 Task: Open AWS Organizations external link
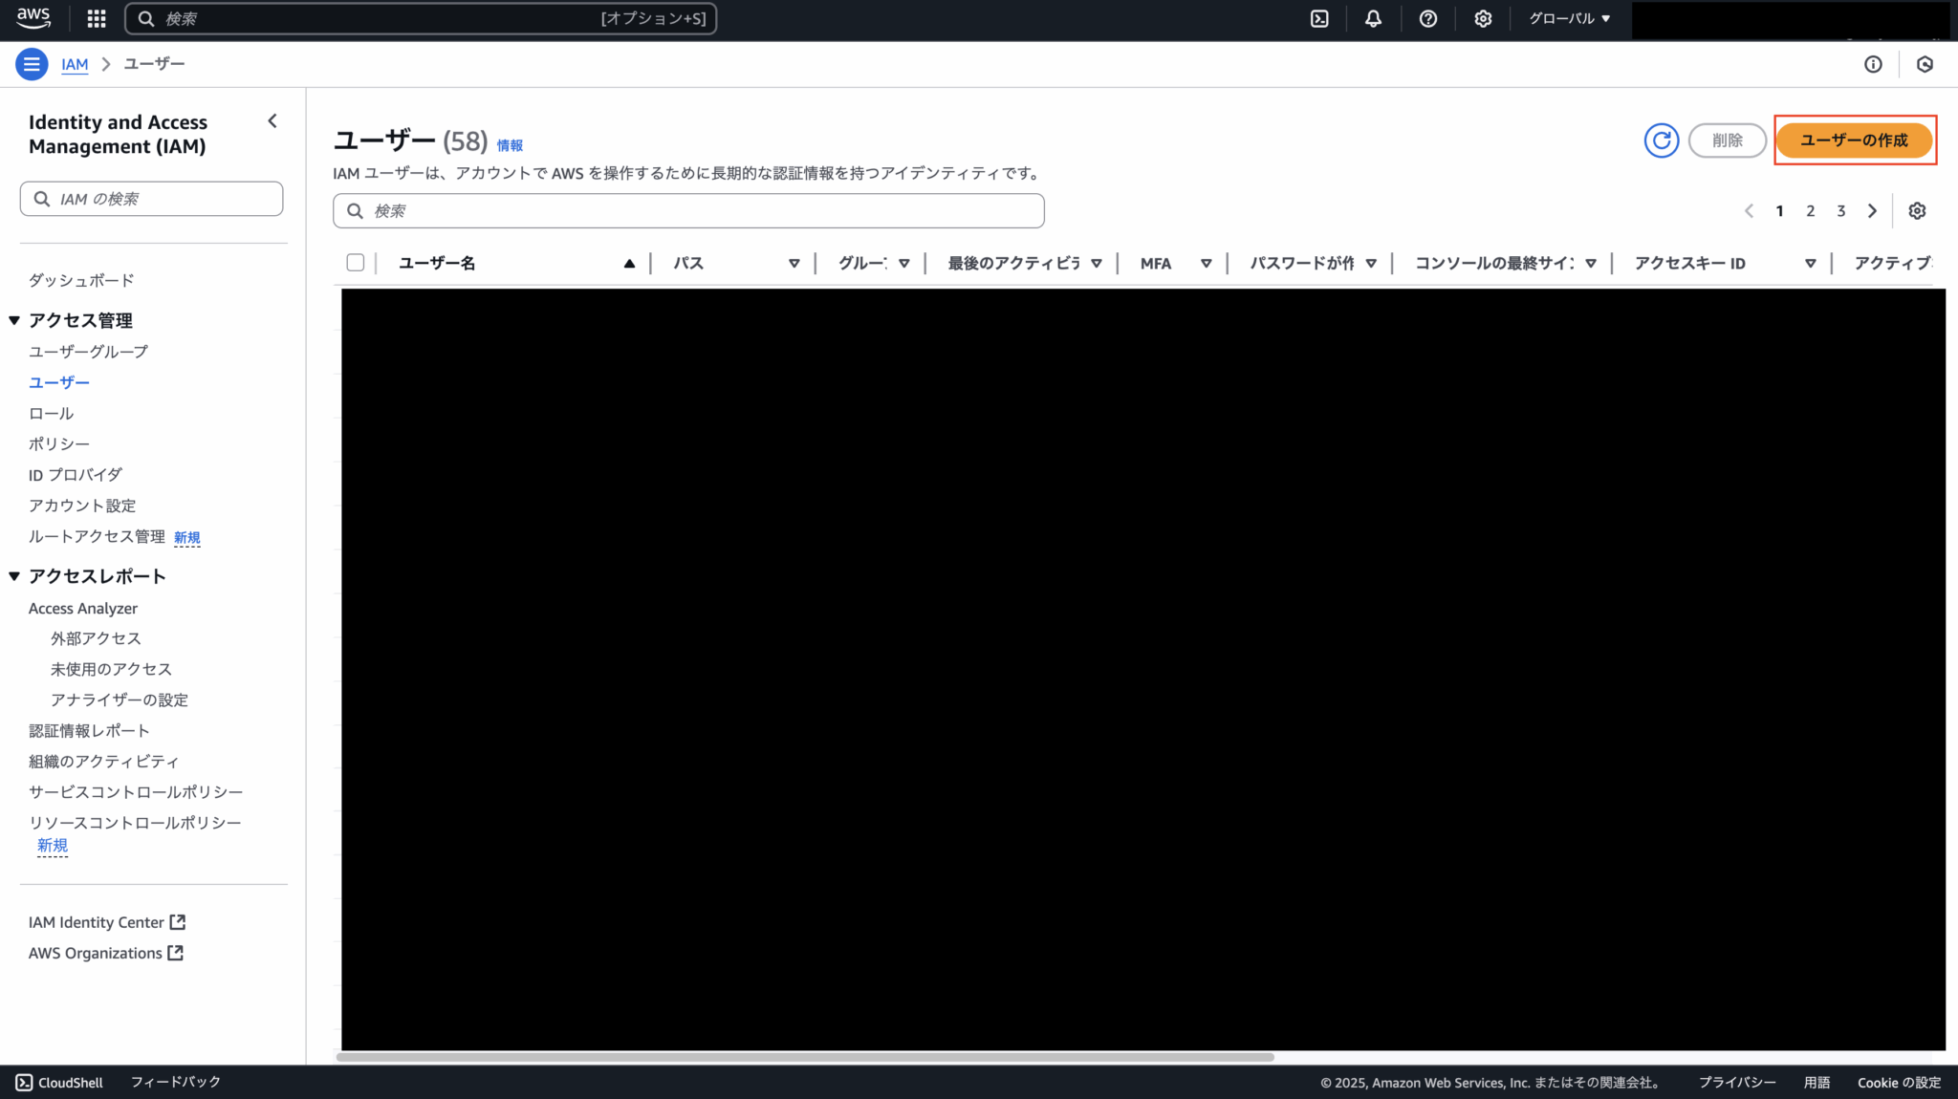(x=106, y=953)
